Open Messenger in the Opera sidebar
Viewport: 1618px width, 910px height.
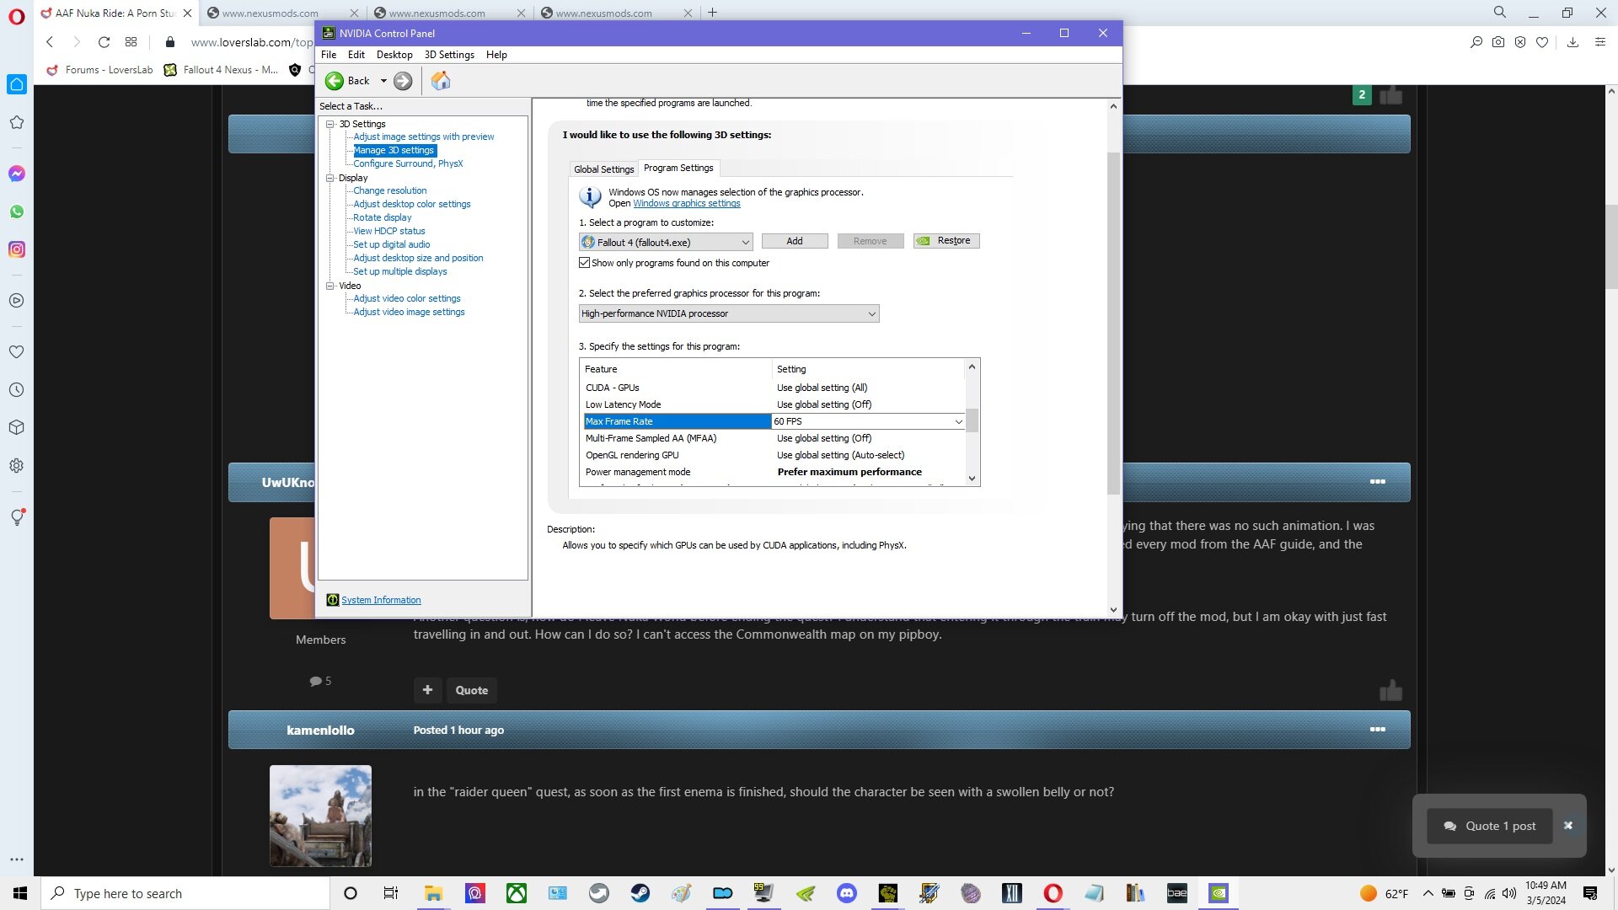[x=17, y=174]
